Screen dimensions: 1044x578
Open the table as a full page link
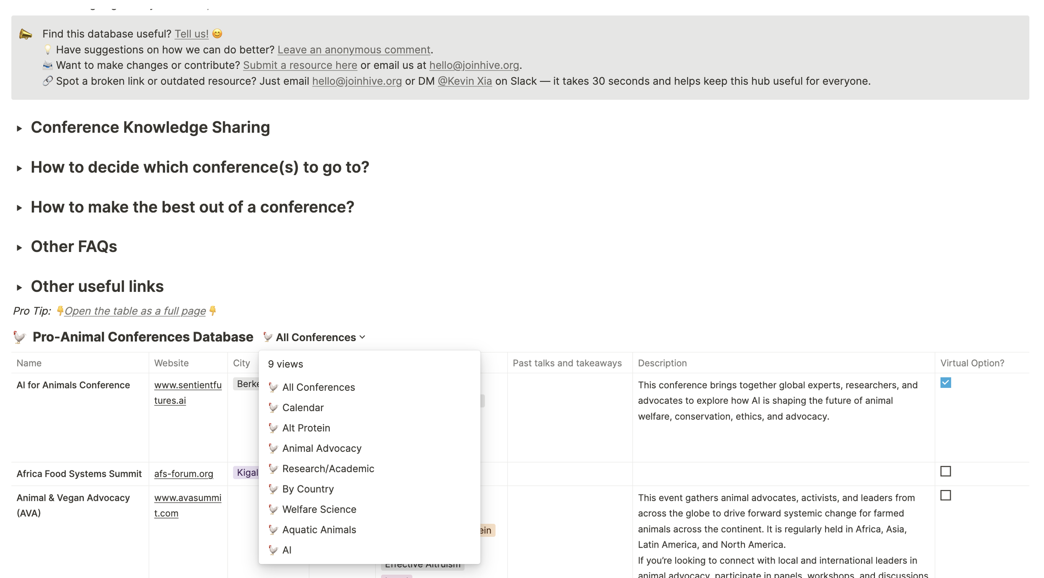(x=135, y=311)
